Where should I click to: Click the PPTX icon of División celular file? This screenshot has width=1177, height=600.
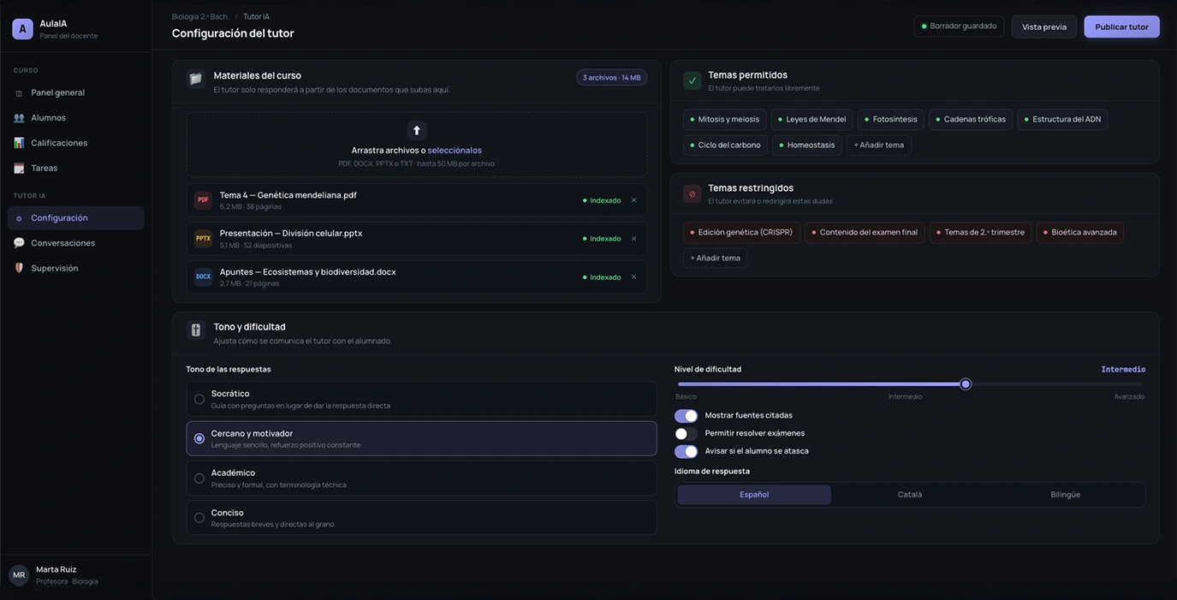(x=203, y=239)
